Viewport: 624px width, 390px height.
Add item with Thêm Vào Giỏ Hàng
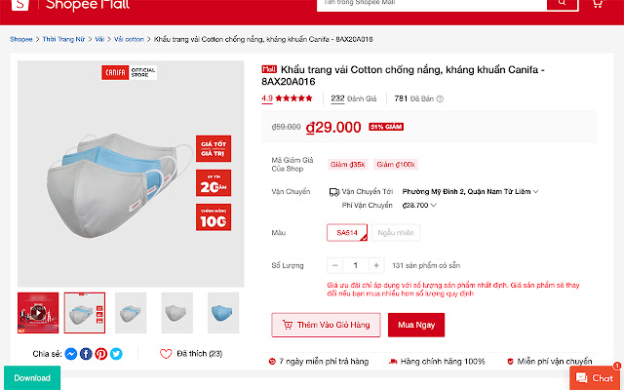coord(326,325)
